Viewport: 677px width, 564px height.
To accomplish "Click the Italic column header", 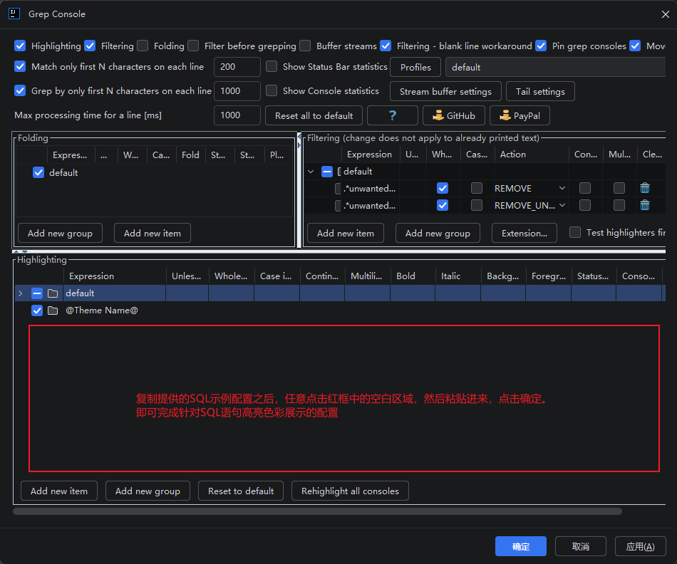I will [x=458, y=276].
